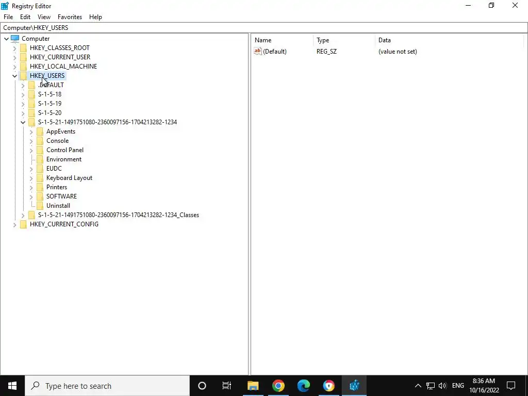Click the HKEY_CLASSES_ROOT folder icon
The width and height of the screenshot is (528, 396).
pos(23,48)
